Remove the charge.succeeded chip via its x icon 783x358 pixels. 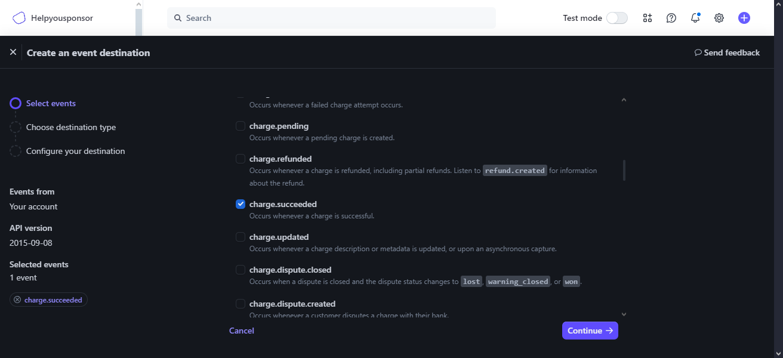point(17,300)
